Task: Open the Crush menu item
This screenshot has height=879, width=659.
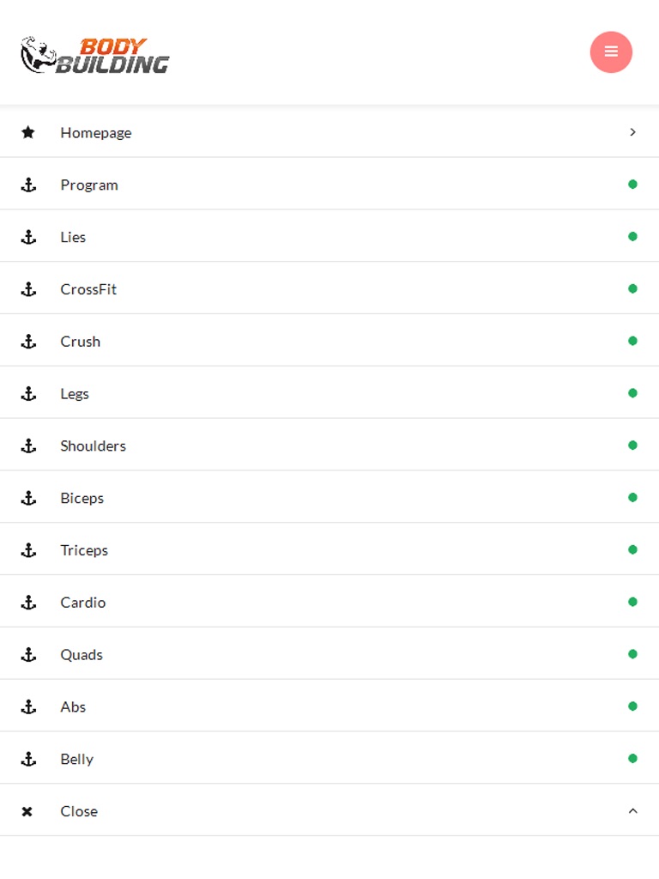Action: coord(81,342)
